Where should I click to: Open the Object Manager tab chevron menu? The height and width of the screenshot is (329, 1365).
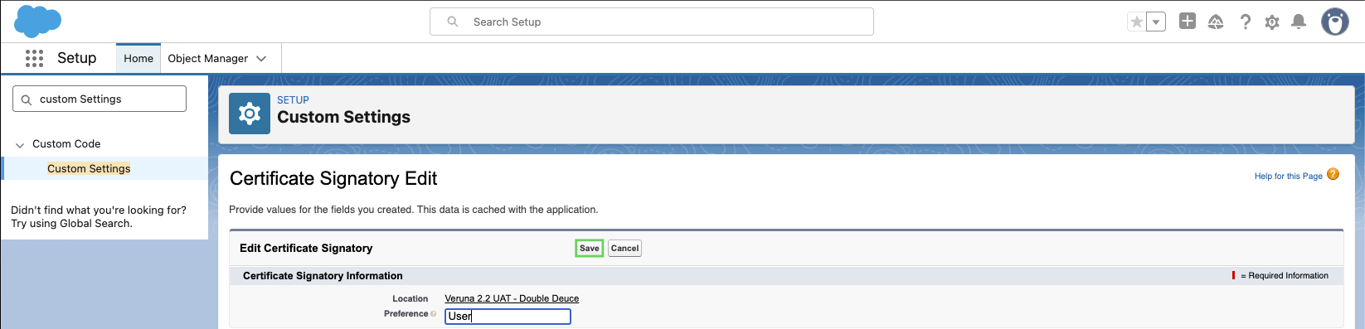[x=261, y=58]
